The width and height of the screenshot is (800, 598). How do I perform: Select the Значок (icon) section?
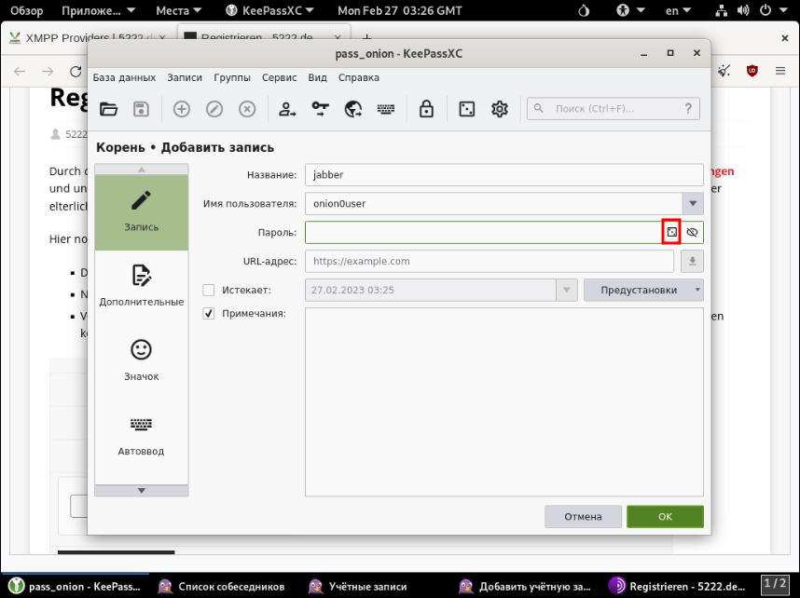pyautogui.click(x=142, y=359)
